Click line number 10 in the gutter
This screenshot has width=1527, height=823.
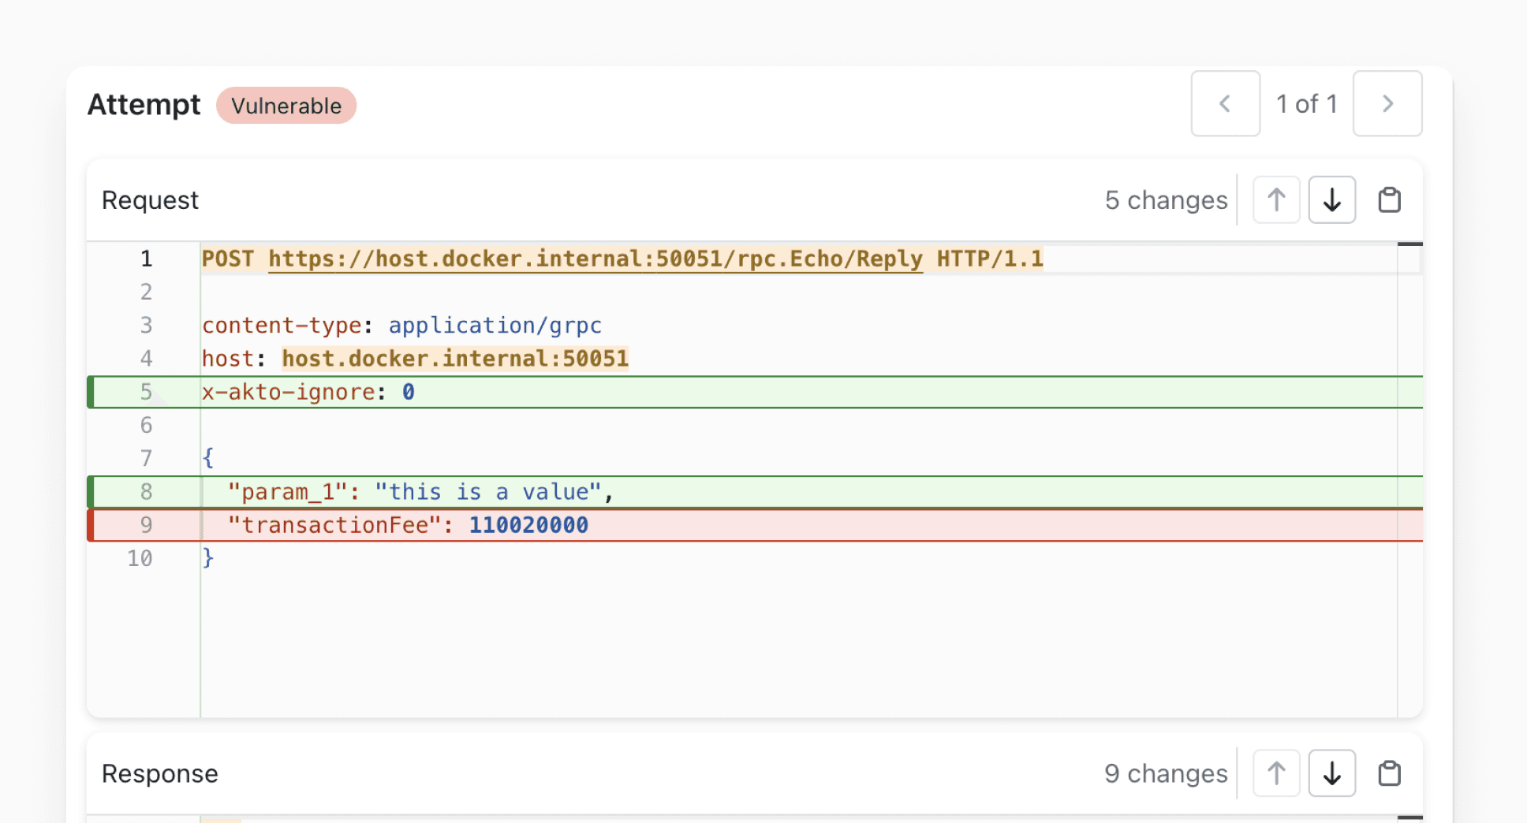(x=140, y=558)
